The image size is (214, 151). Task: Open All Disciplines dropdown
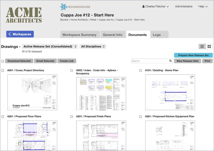(x=93, y=46)
